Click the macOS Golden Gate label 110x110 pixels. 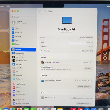[53, 62]
